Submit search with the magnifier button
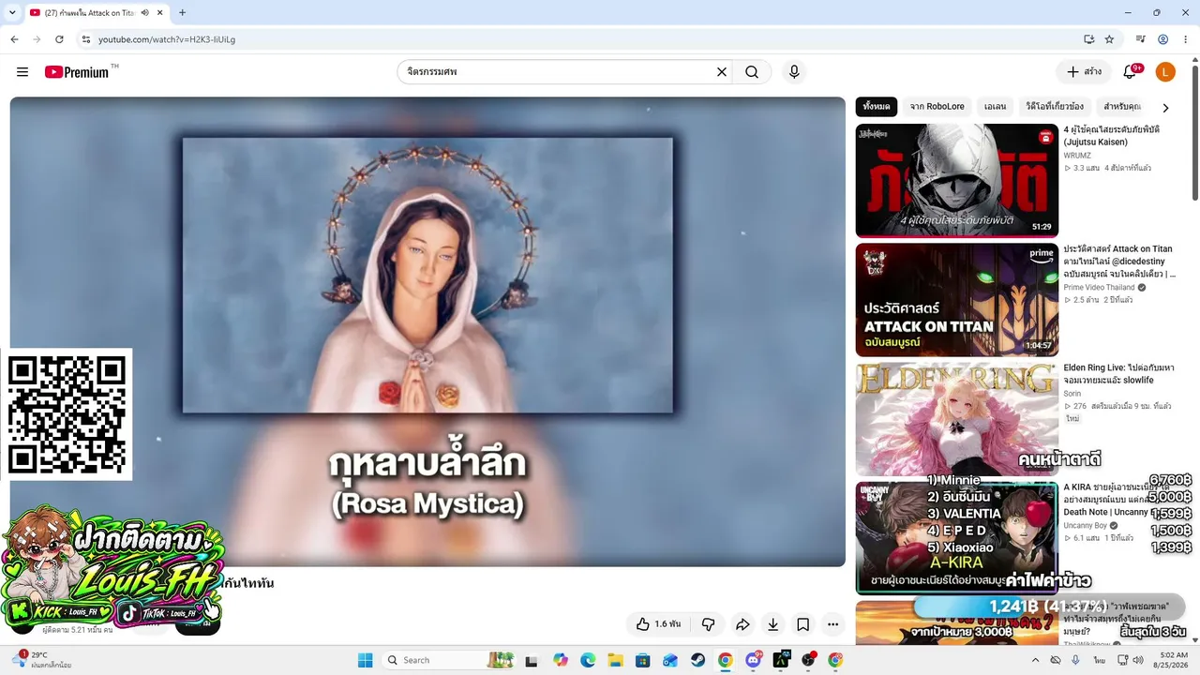The height and width of the screenshot is (675, 1200). [752, 72]
